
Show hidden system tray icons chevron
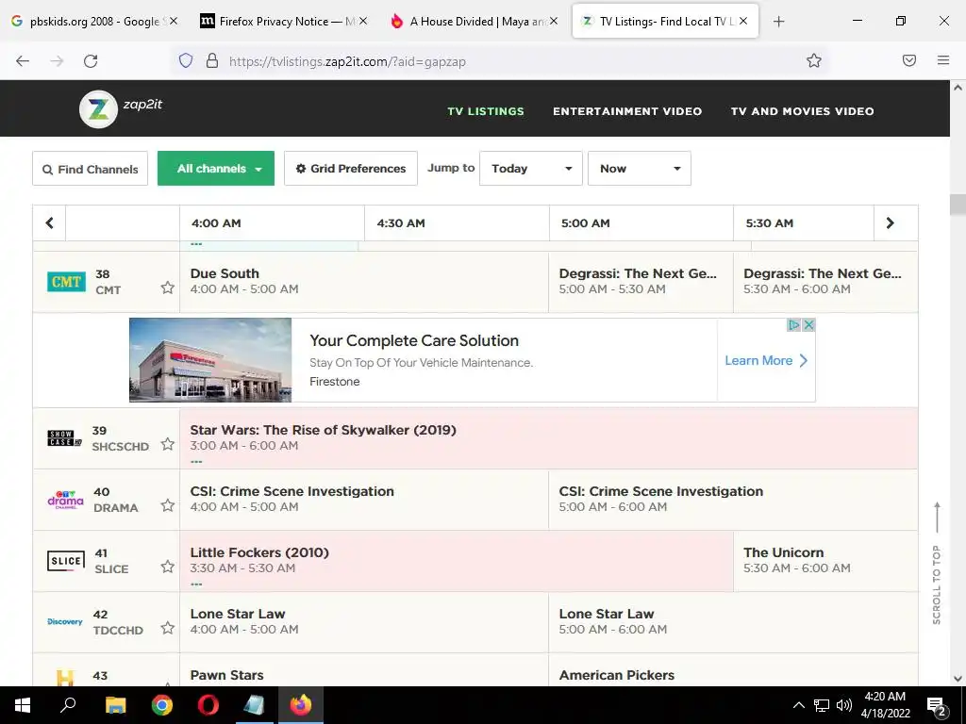(798, 705)
